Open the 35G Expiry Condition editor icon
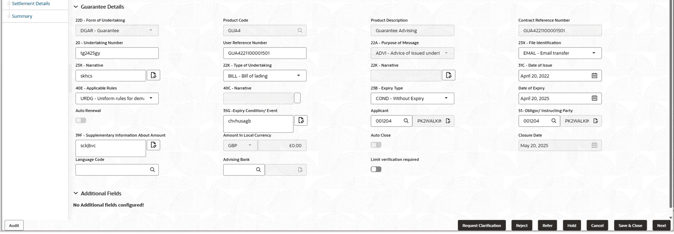674x234 pixels. click(301, 120)
